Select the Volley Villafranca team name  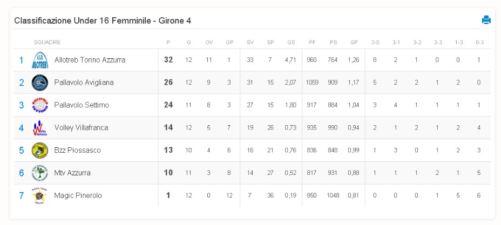[x=81, y=128]
